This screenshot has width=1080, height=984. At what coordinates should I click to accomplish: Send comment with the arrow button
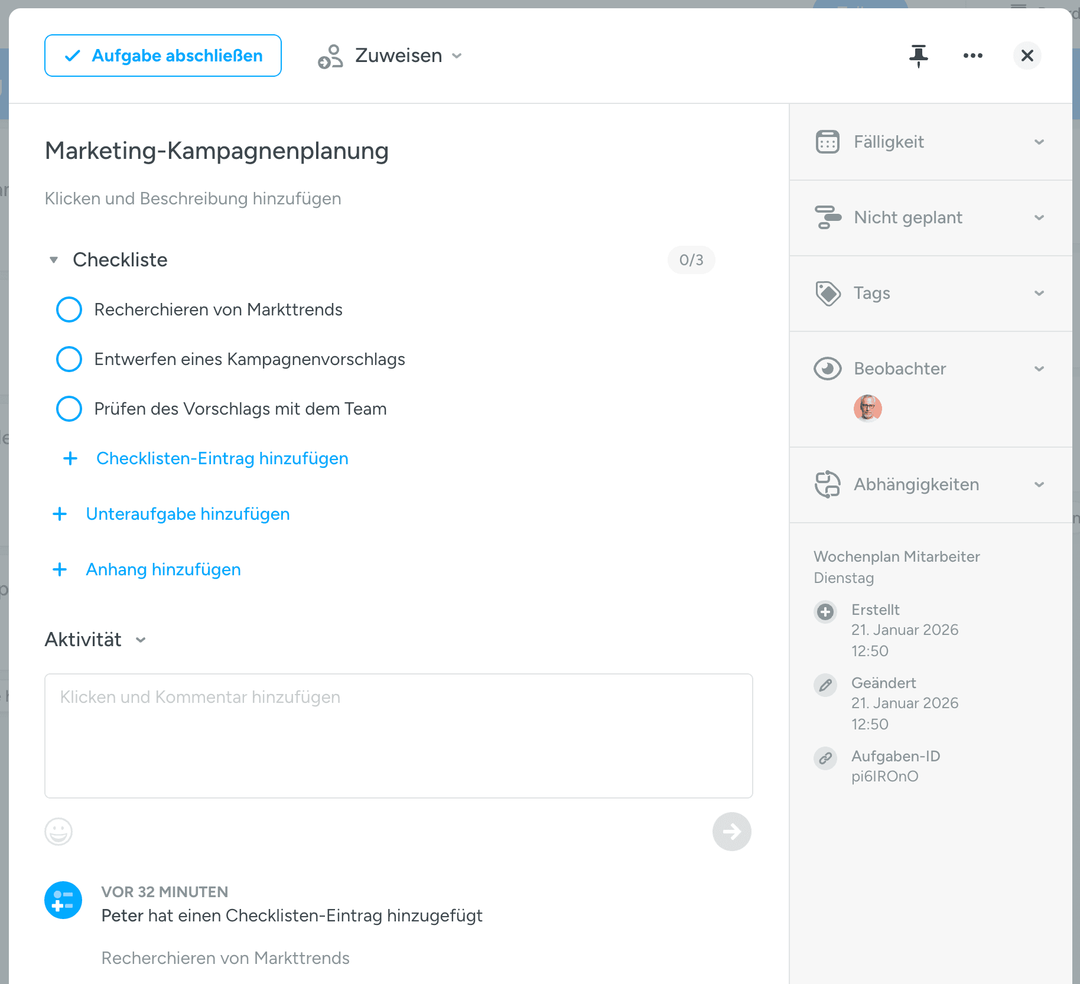(x=731, y=832)
